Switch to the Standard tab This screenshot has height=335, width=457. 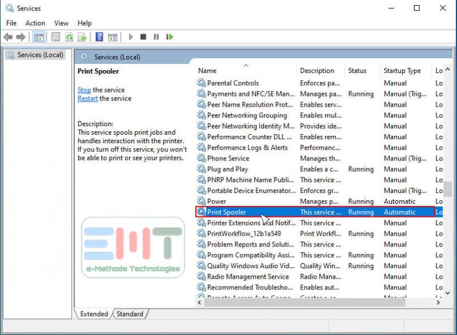(x=130, y=314)
